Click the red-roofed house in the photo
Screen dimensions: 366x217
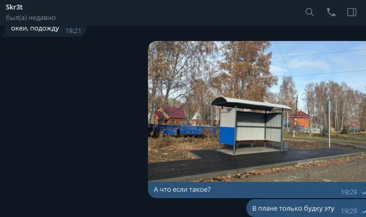pyautogui.click(x=172, y=115)
